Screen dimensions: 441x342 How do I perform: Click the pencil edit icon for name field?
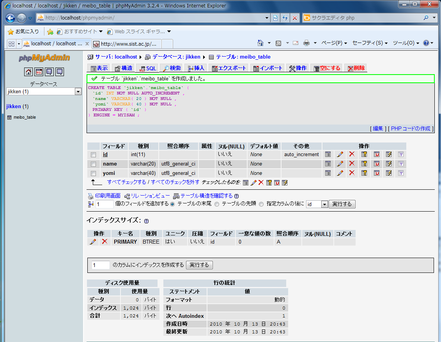click(x=340, y=164)
